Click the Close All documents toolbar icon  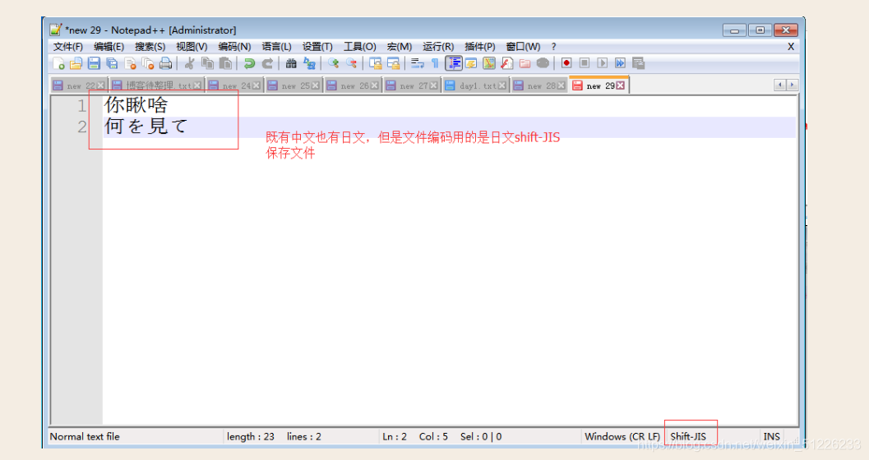[x=148, y=63]
